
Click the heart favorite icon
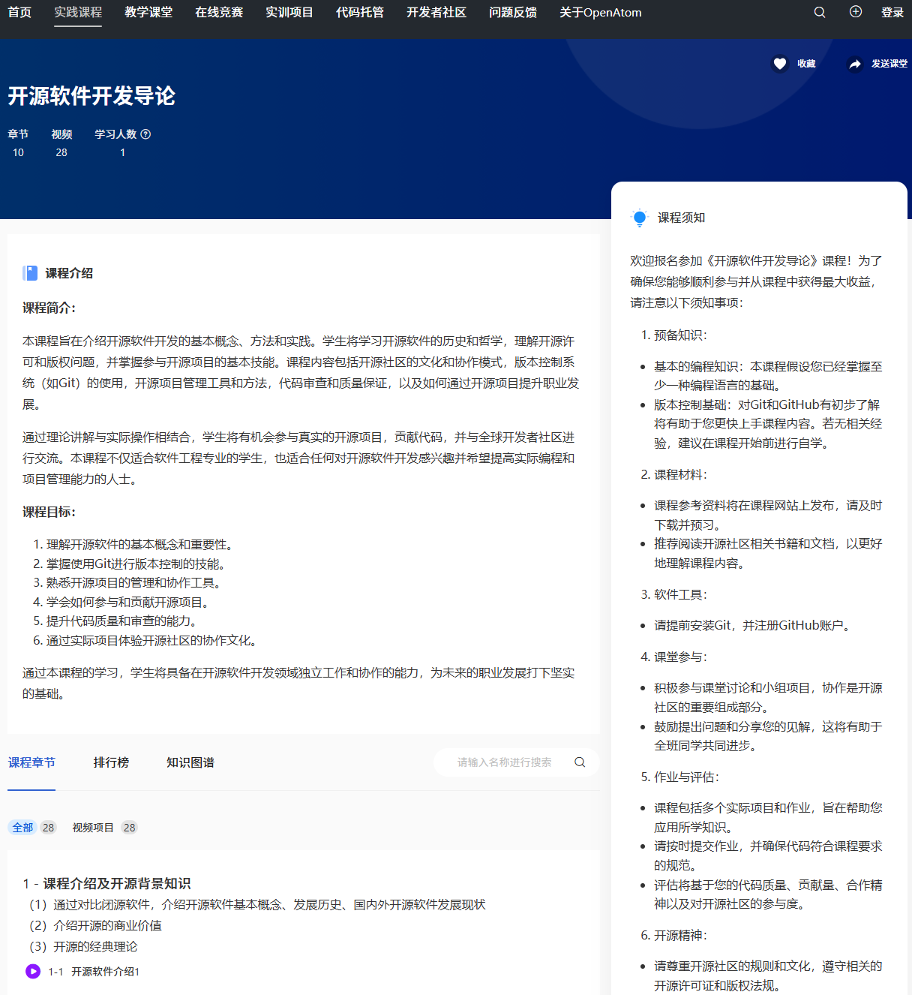tap(780, 64)
